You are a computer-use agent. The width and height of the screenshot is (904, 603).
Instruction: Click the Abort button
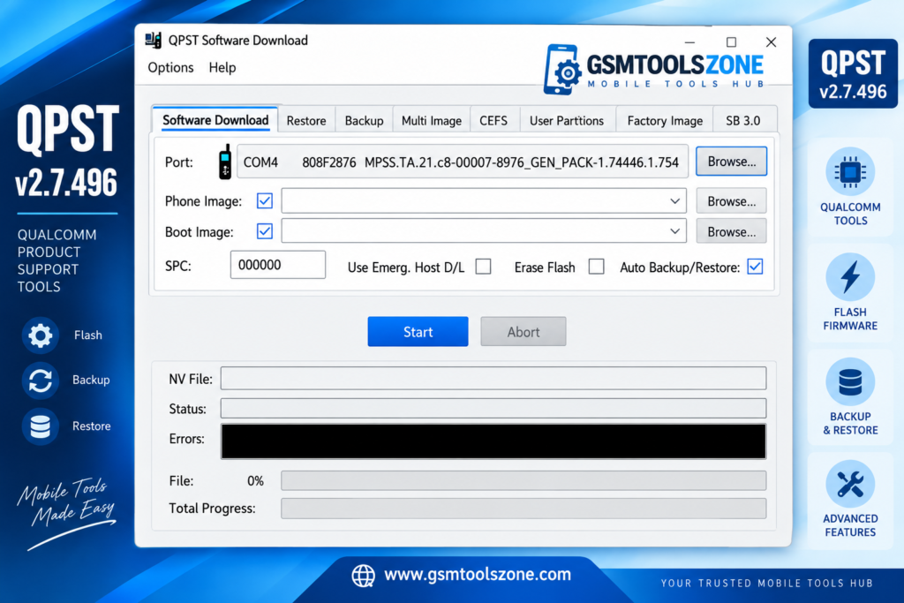pyautogui.click(x=524, y=331)
